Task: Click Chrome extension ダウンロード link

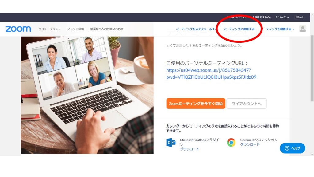Action: [250, 144]
